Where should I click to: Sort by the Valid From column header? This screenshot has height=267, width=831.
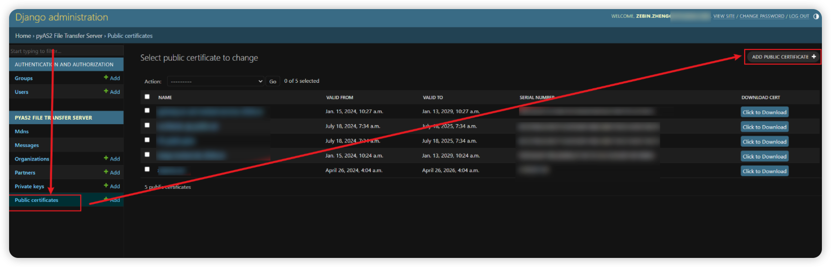coord(340,97)
